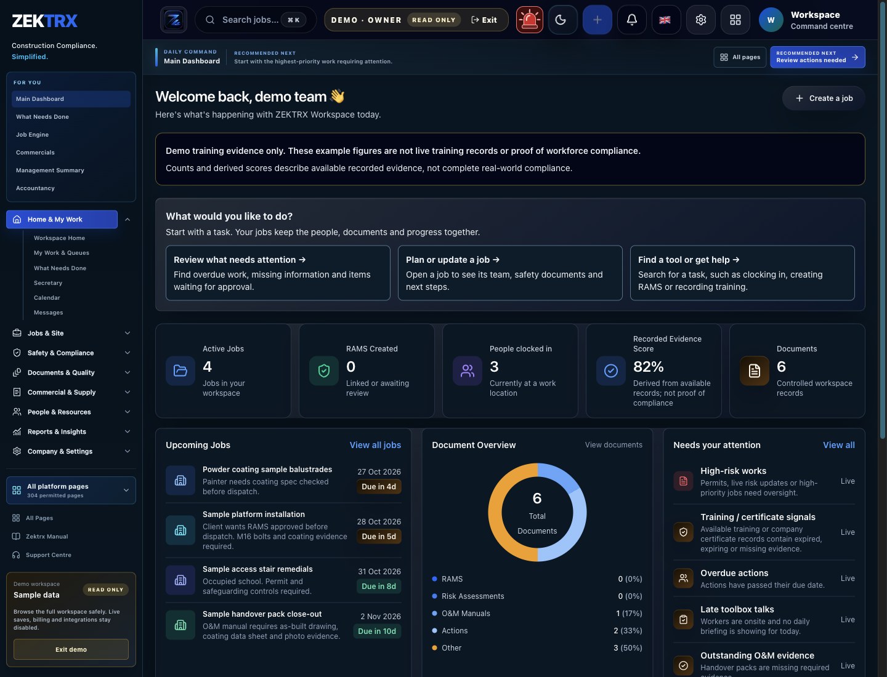Click the Recorded Evidence Score check icon
The image size is (887, 677).
pyautogui.click(x=611, y=371)
